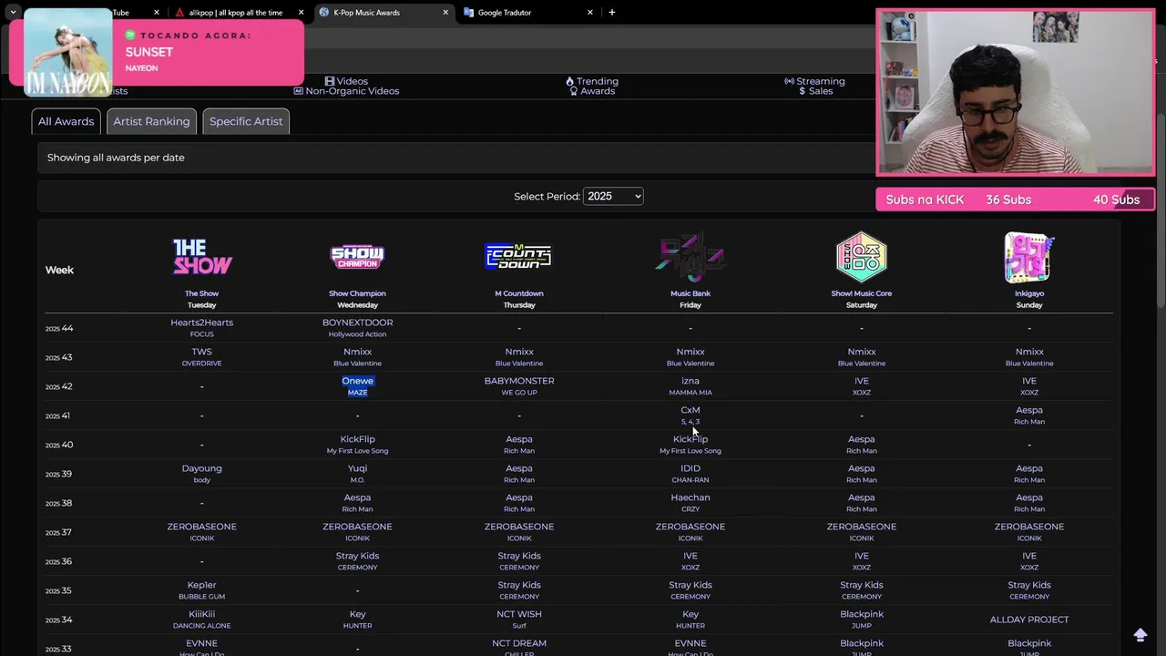The height and width of the screenshot is (656, 1166).
Task: Click the Google Tradutor tab favicon
Action: click(x=468, y=13)
